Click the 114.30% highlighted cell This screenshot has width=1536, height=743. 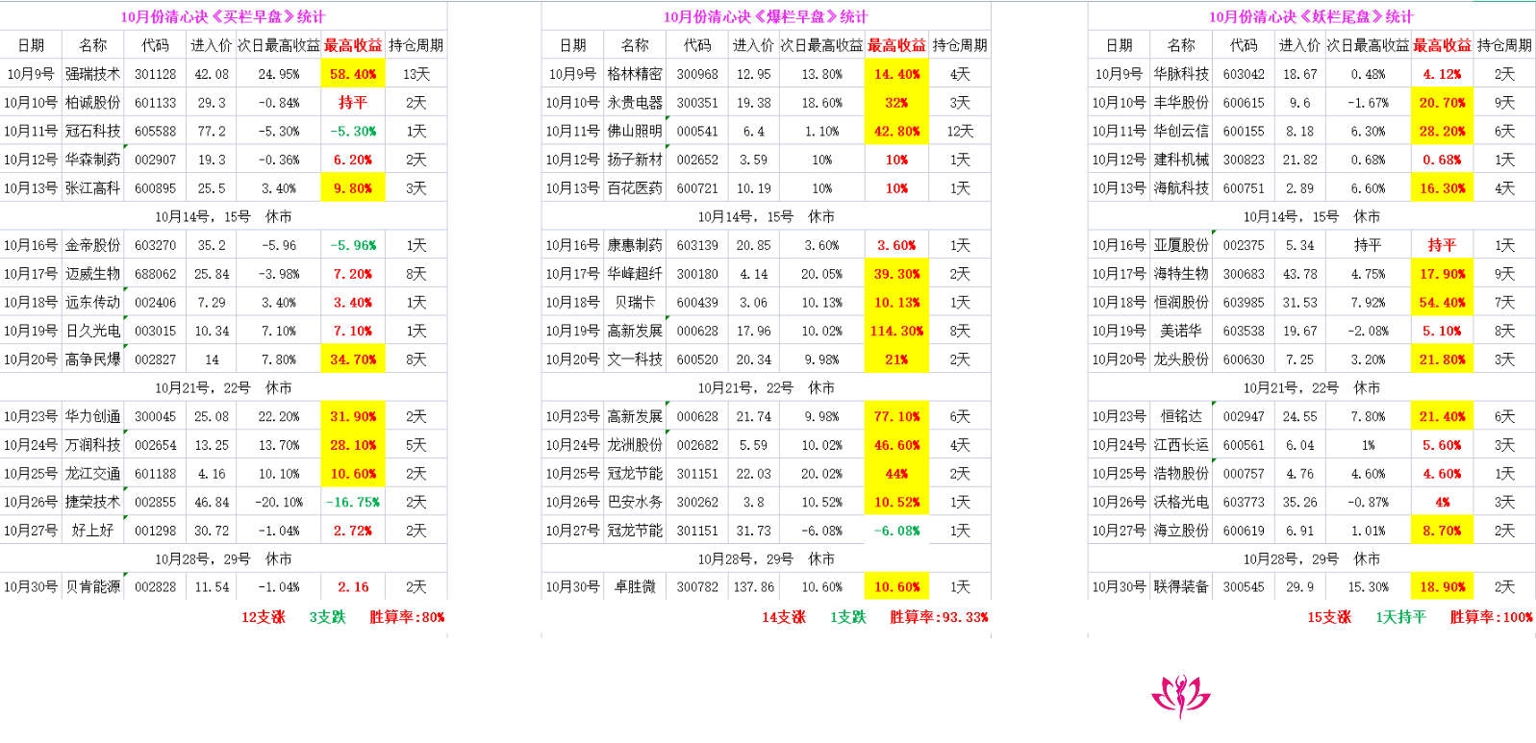click(896, 331)
